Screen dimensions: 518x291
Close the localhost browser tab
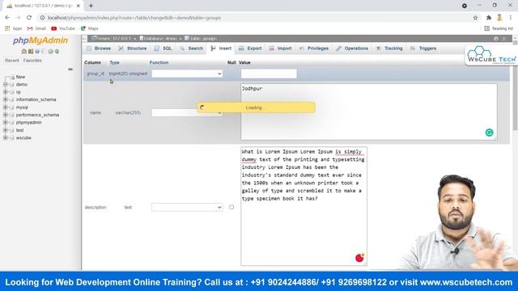pyautogui.click(x=79, y=6)
